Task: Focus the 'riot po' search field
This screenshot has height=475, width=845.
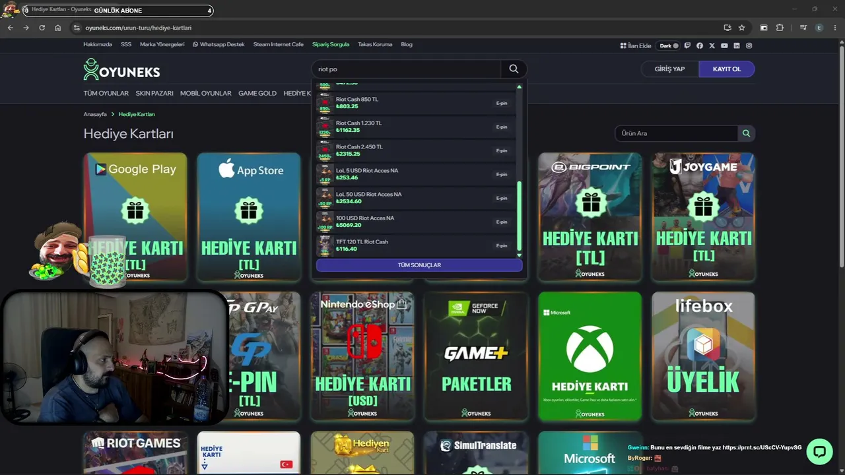Action: 406,69
